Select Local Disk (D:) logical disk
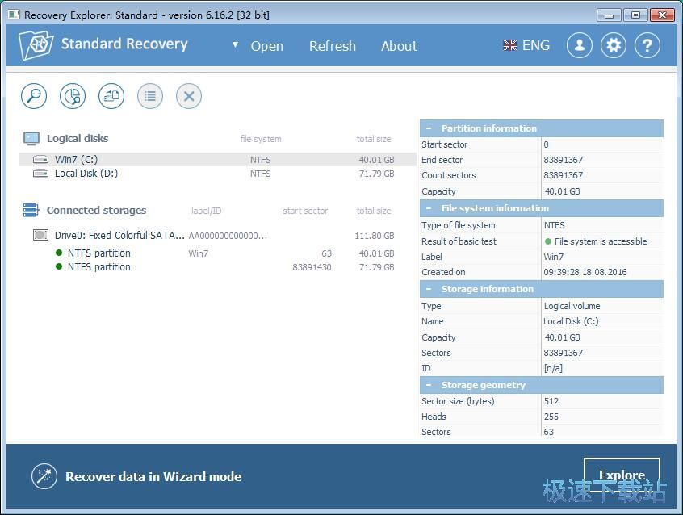 pyautogui.click(x=86, y=174)
